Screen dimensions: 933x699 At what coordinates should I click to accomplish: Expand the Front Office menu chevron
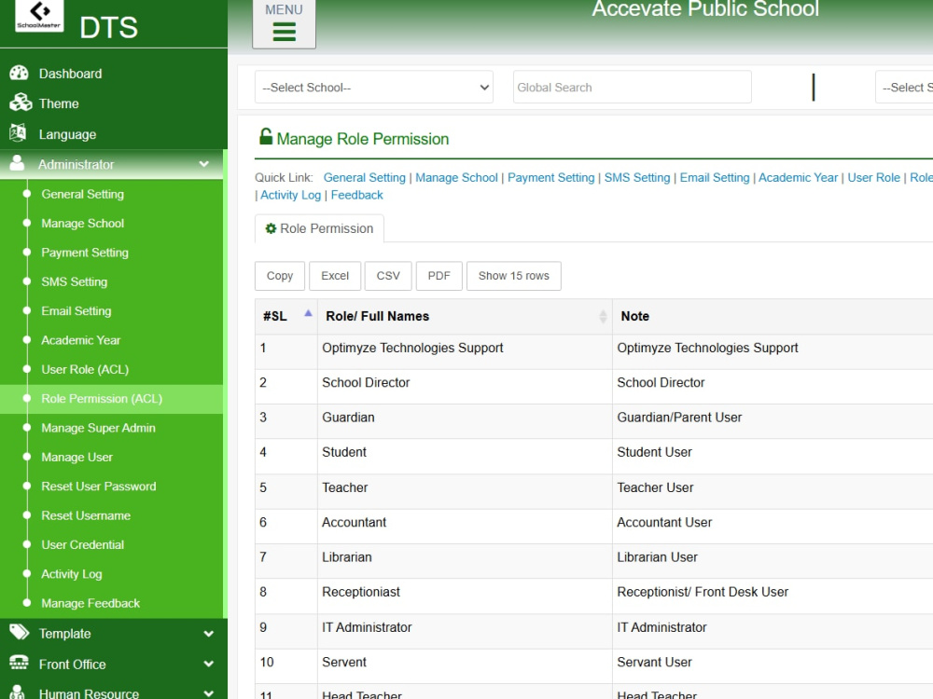click(x=209, y=664)
